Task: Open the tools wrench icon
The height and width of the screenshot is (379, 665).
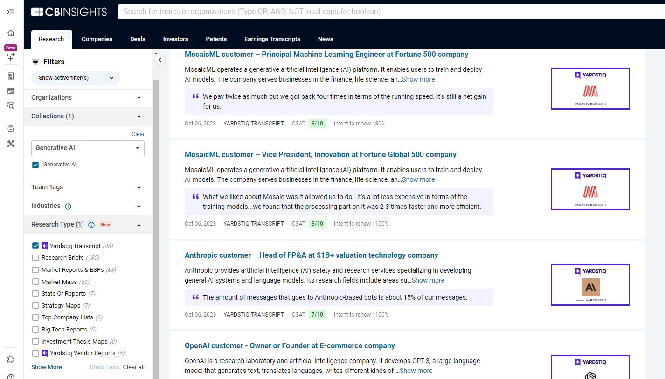Action: pyautogui.click(x=11, y=144)
